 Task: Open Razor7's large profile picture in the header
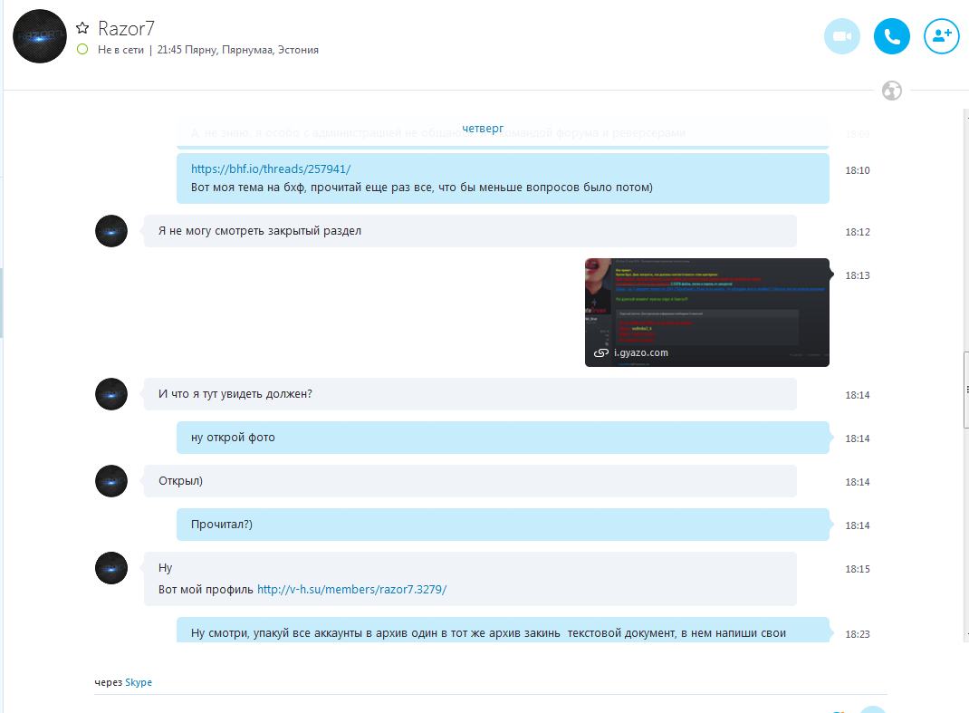40,36
